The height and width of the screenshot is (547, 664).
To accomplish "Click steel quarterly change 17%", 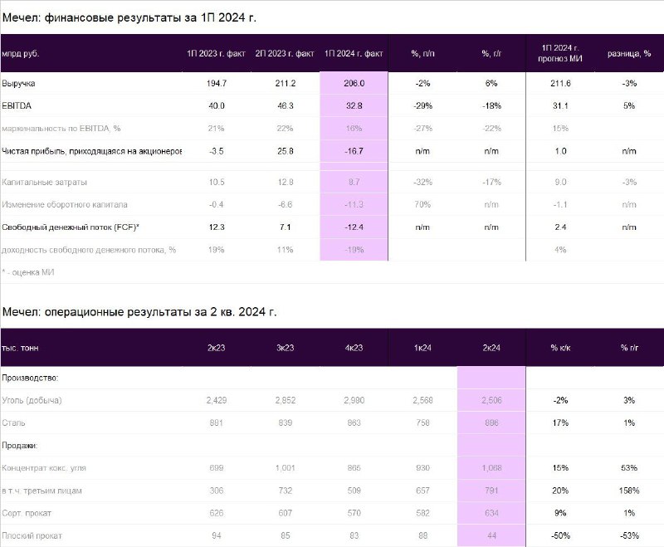I will coord(560,423).
